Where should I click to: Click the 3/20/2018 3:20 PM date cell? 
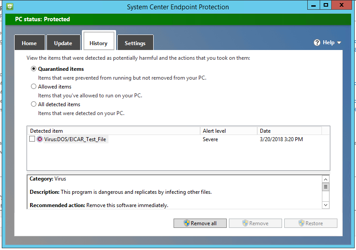(281, 139)
